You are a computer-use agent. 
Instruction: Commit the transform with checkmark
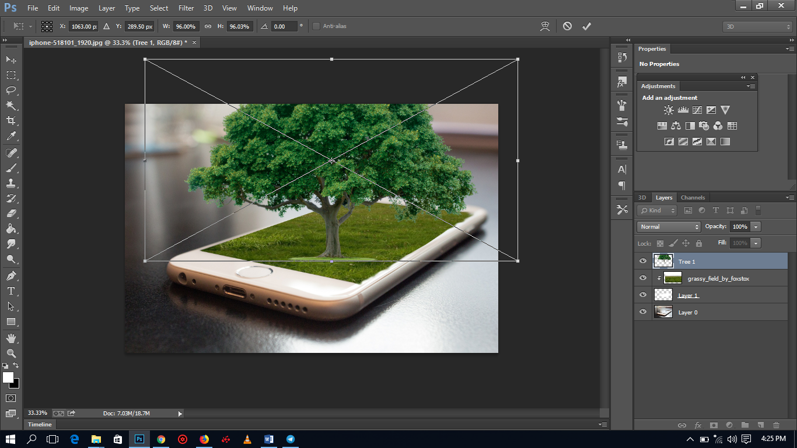click(x=586, y=26)
